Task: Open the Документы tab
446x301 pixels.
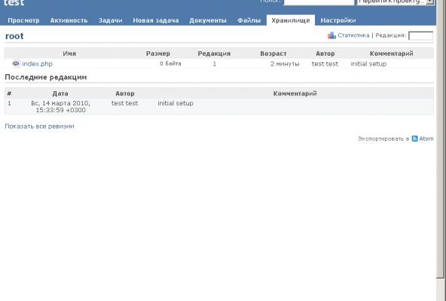Action: (x=208, y=20)
